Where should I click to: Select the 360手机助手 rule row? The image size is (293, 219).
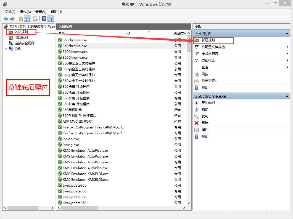(x=122, y=110)
